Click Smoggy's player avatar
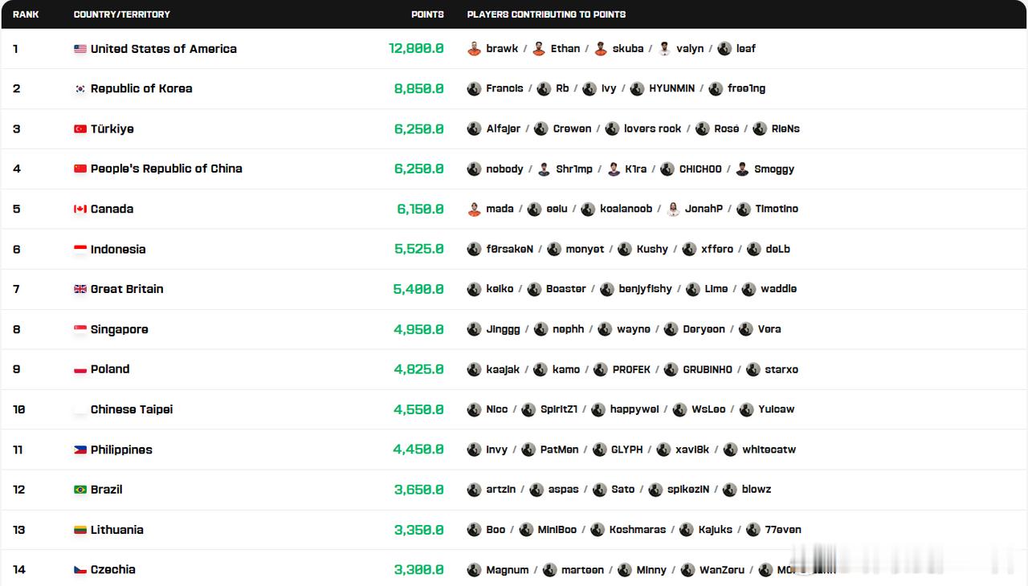The height and width of the screenshot is (586, 1028). 742,169
